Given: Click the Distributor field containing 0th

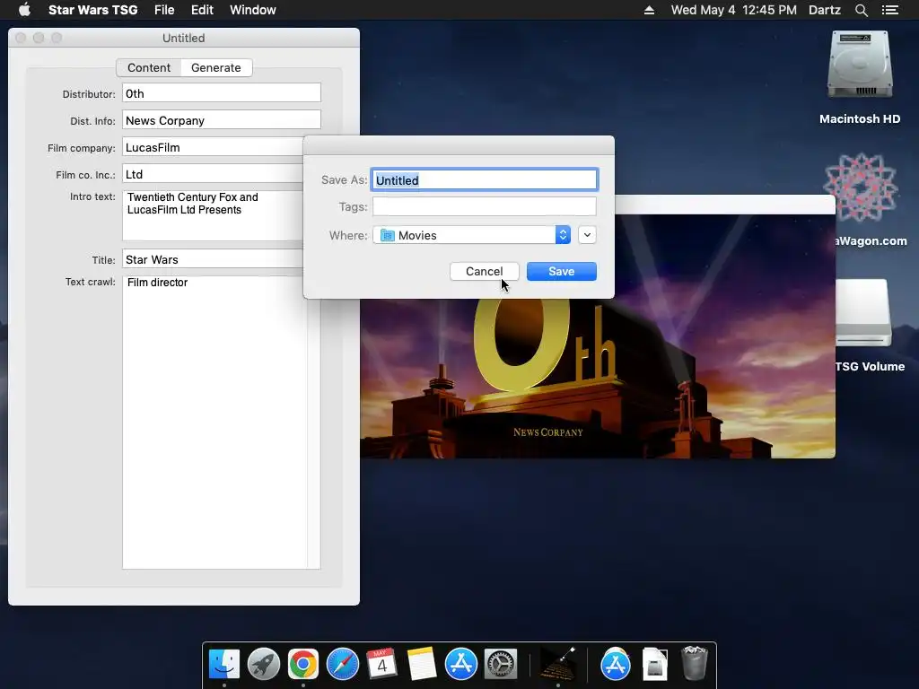Looking at the screenshot, I should [x=222, y=93].
